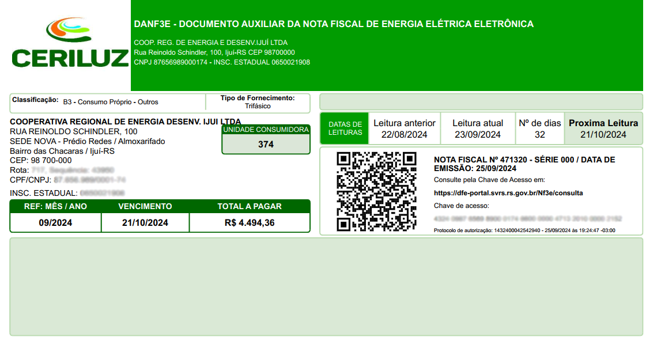Select 'B3 - Consumo Próprio - Outros'
Screen dimensions: 661x337
tap(111, 102)
